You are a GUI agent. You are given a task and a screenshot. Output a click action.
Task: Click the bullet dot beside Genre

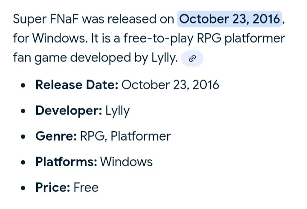click(24, 137)
